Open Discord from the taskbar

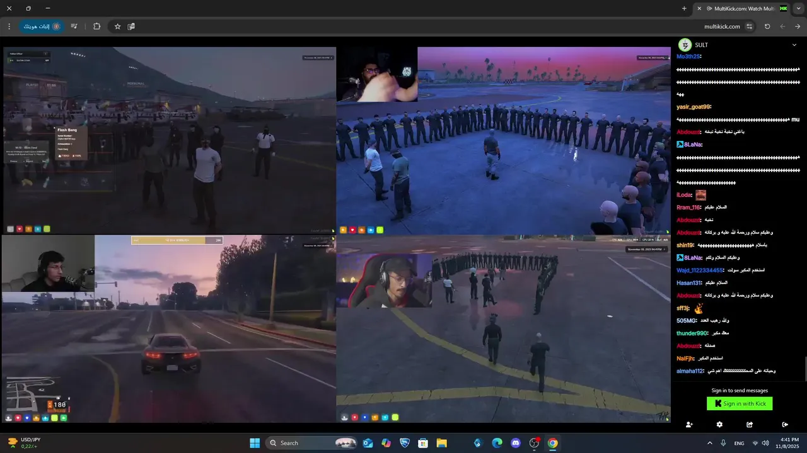tap(516, 443)
